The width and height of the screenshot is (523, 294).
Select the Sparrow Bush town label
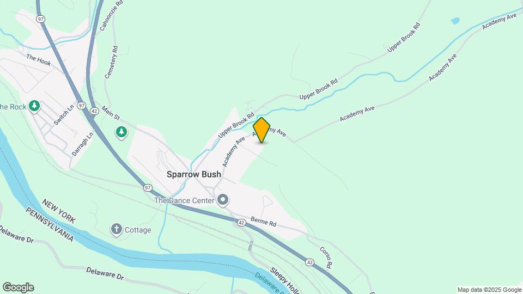[194, 174]
